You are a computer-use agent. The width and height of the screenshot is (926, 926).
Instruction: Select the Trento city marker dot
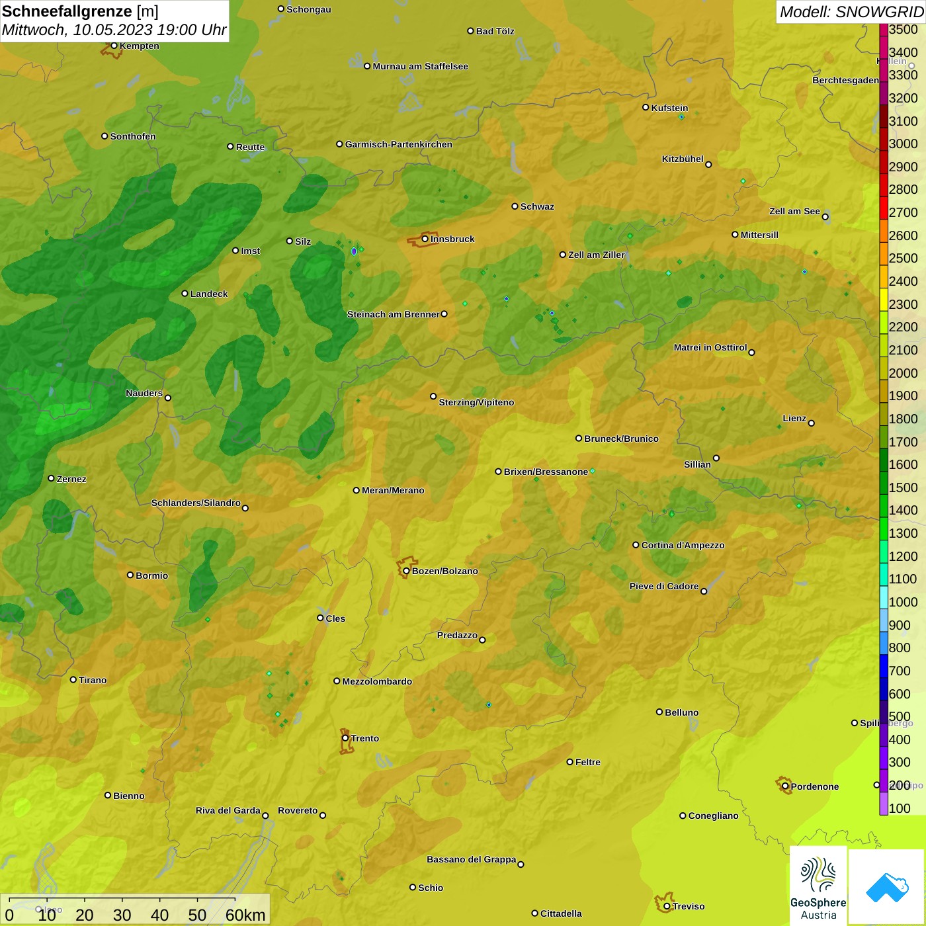tap(345, 738)
